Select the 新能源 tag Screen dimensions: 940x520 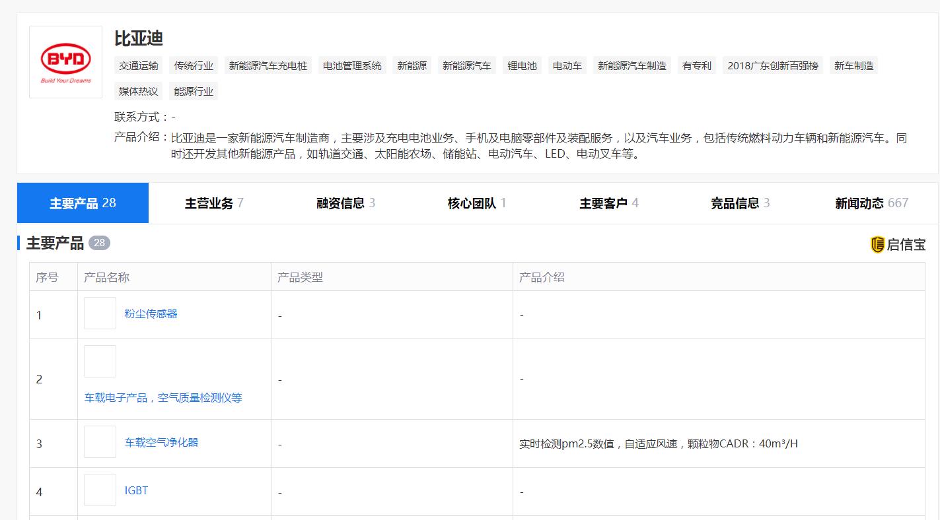(412, 65)
